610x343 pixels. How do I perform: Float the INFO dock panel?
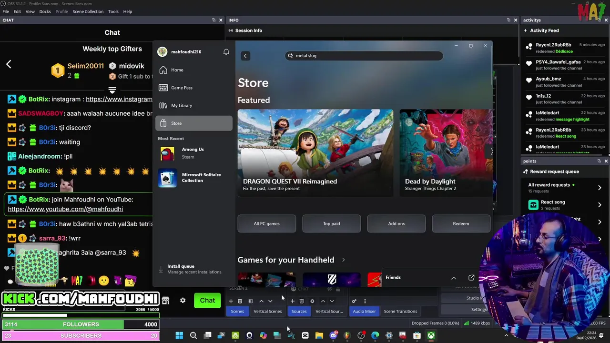coord(508,20)
